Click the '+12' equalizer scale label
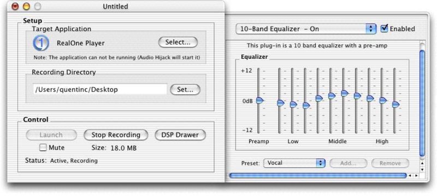 [x=246, y=71]
